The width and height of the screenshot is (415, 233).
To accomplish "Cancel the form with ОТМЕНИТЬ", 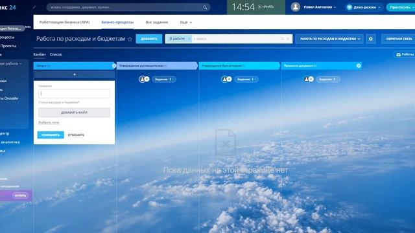I will click(x=76, y=135).
